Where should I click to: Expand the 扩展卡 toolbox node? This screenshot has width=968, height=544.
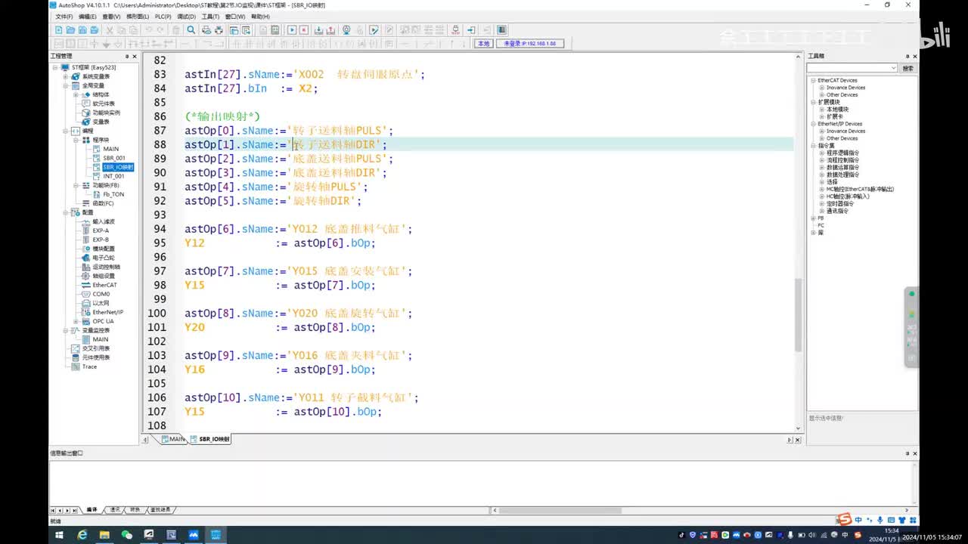821,116
